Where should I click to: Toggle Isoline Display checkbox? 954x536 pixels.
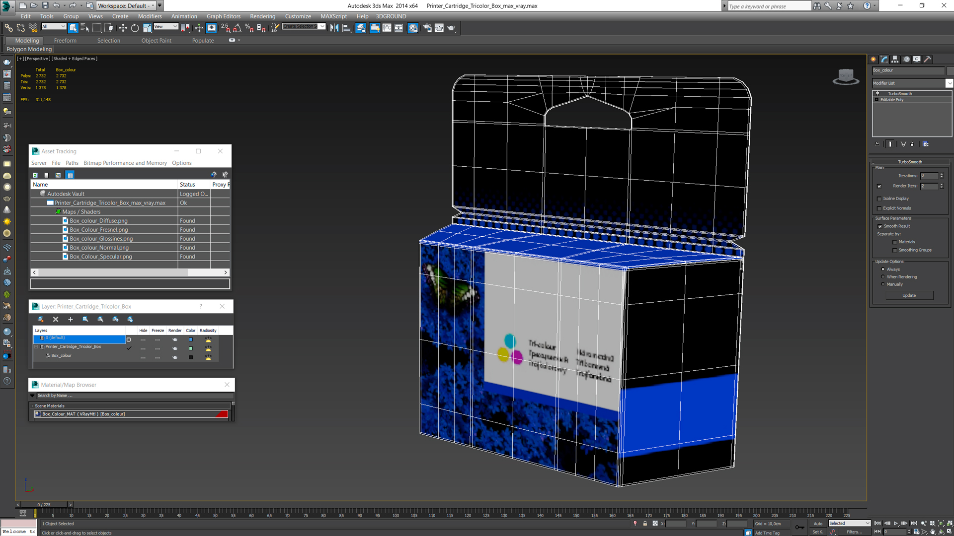(x=879, y=199)
